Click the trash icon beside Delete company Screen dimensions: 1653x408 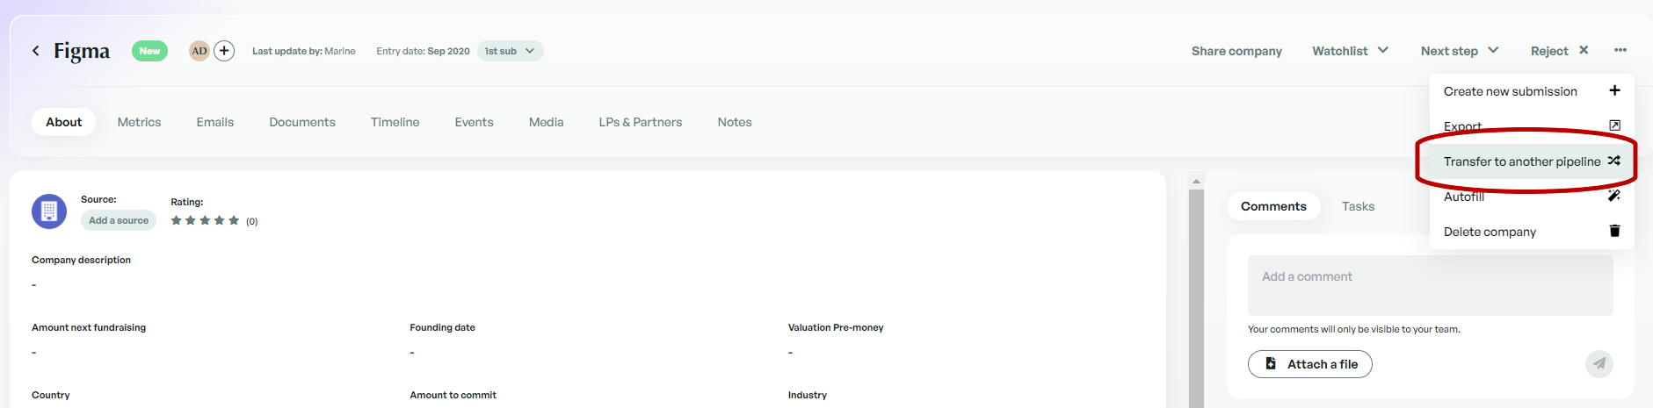click(1614, 231)
